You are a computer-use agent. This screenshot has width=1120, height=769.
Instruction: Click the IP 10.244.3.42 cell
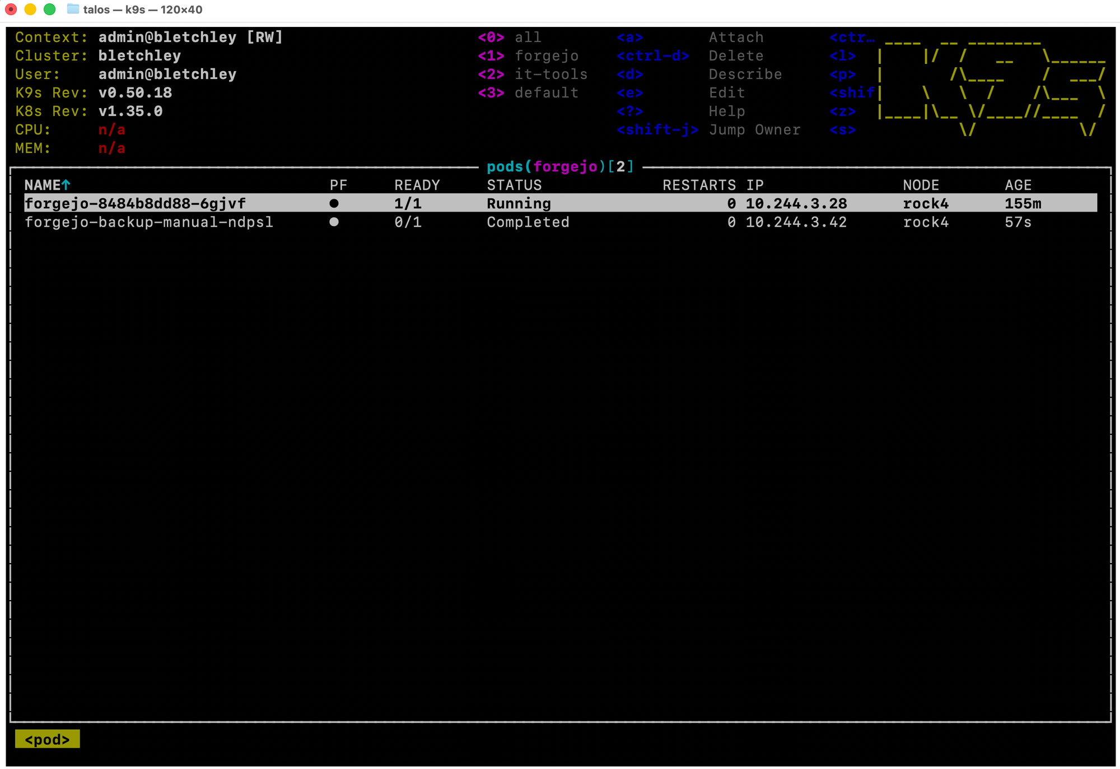point(796,222)
